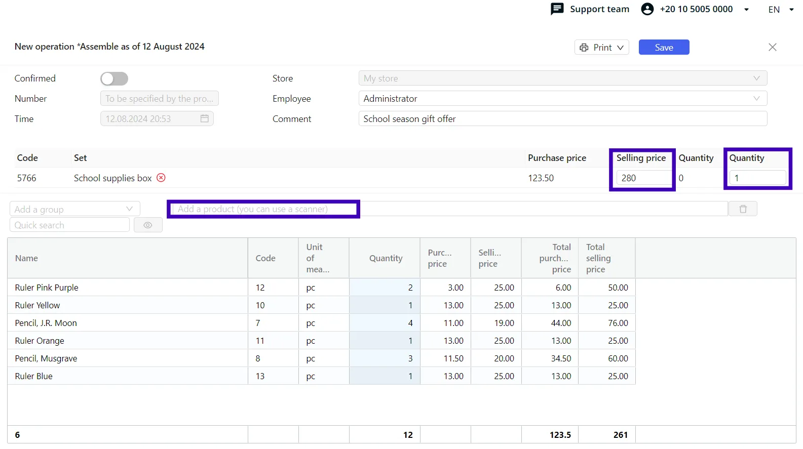Click the Time field 12.08.2024 20:53

(157, 118)
